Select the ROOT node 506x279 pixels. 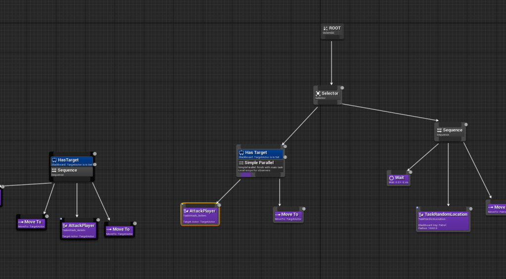pyautogui.click(x=332, y=31)
